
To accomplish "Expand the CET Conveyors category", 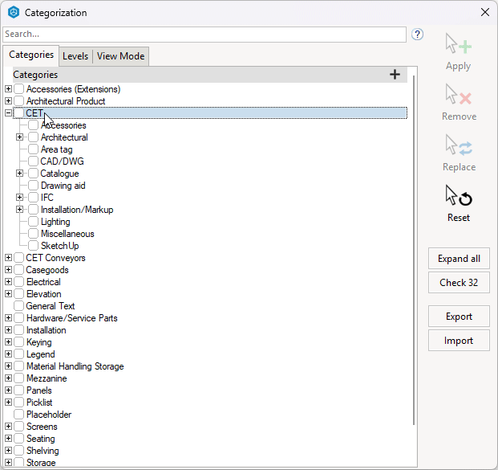I will pos(8,258).
